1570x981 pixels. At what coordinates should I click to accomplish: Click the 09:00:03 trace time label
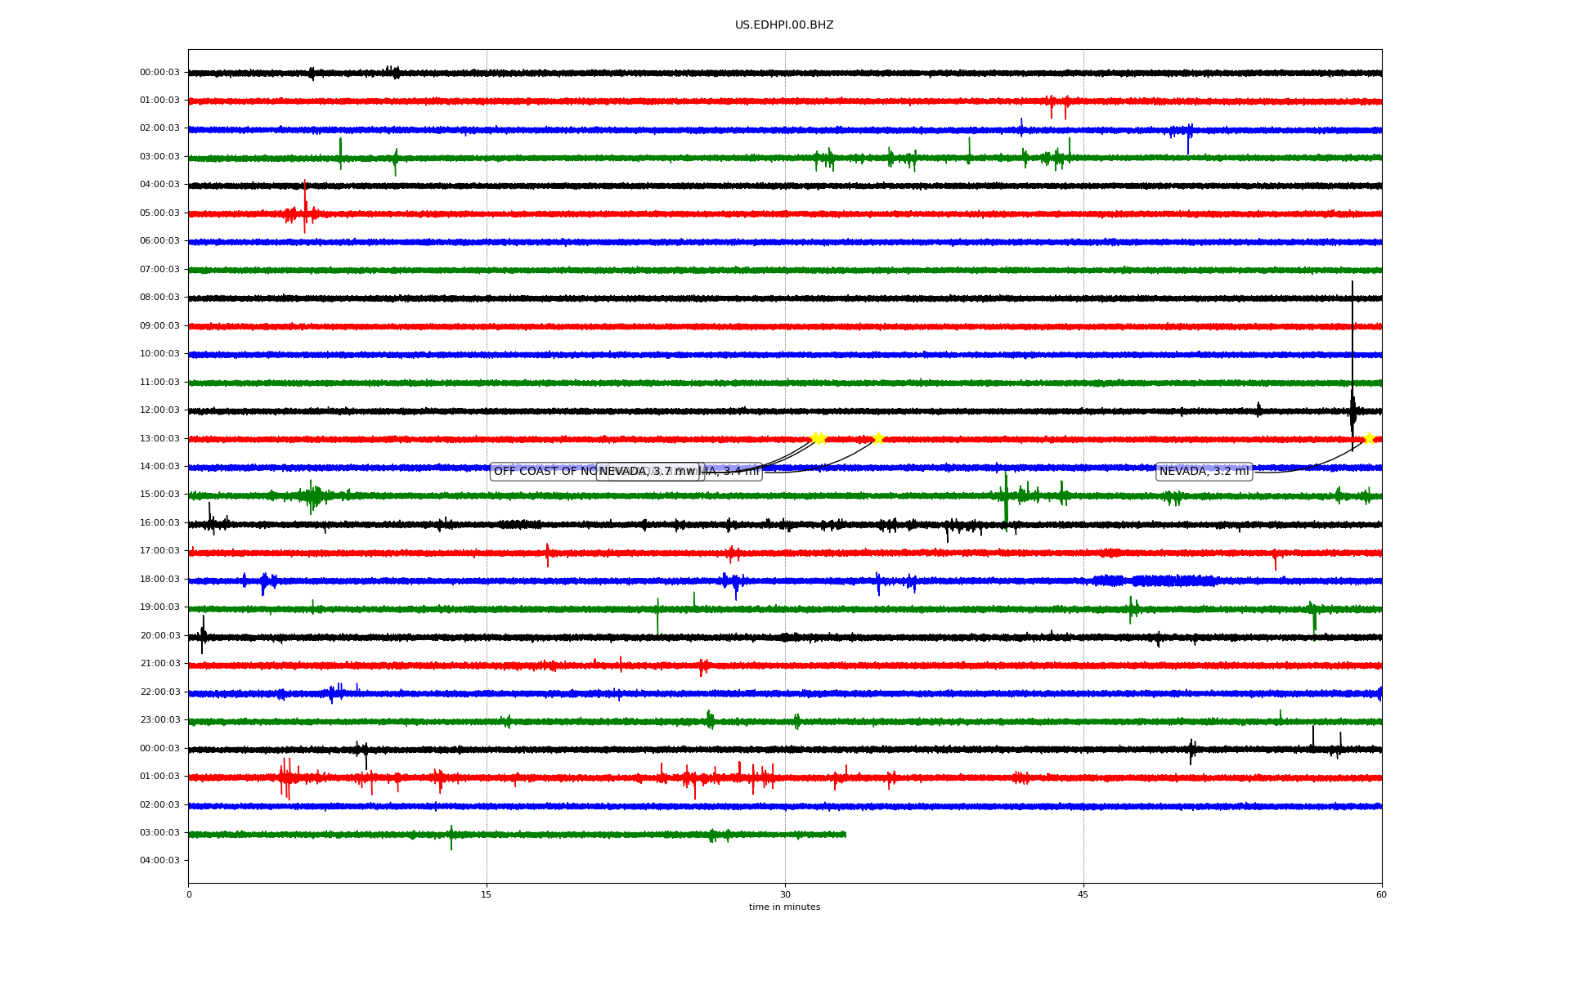coord(159,326)
